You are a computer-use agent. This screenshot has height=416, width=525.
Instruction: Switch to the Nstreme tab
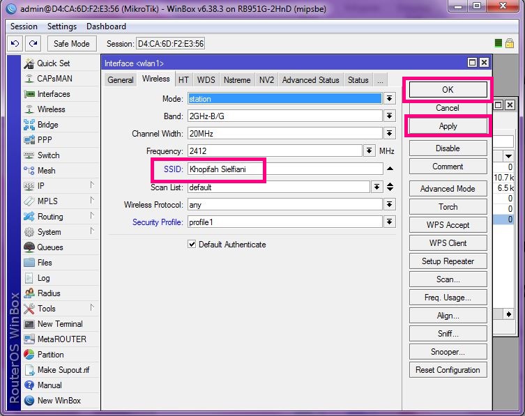[x=237, y=80]
